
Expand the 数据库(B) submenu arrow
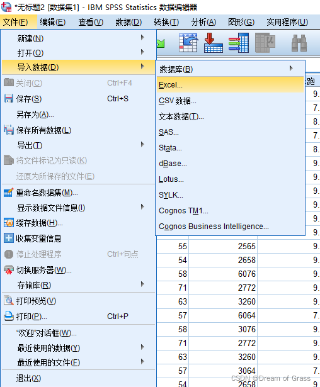pyautogui.click(x=291, y=68)
